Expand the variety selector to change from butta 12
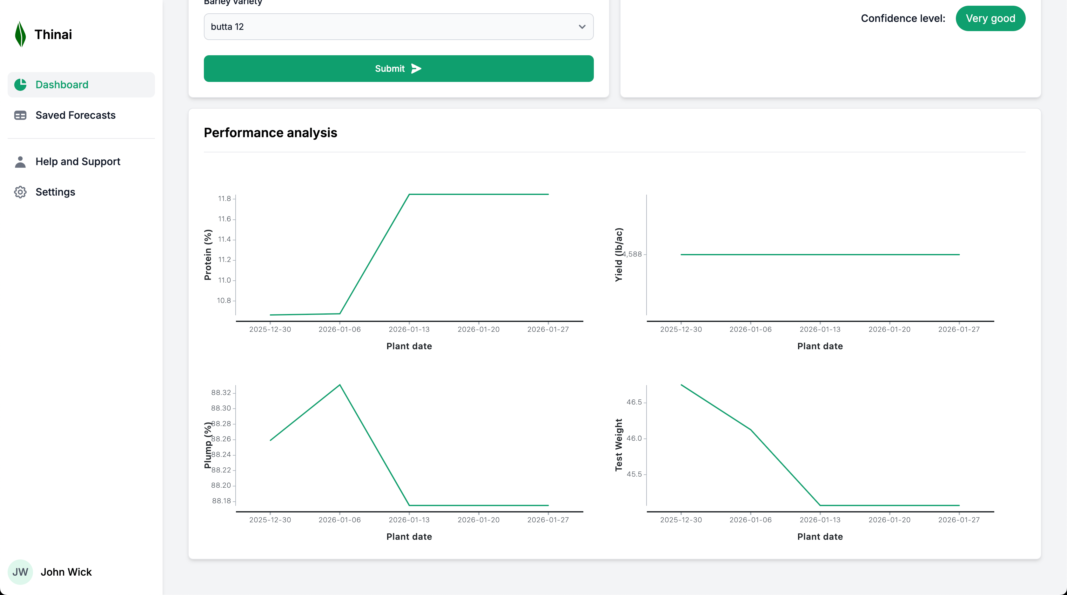The width and height of the screenshot is (1067, 595). [x=398, y=26]
